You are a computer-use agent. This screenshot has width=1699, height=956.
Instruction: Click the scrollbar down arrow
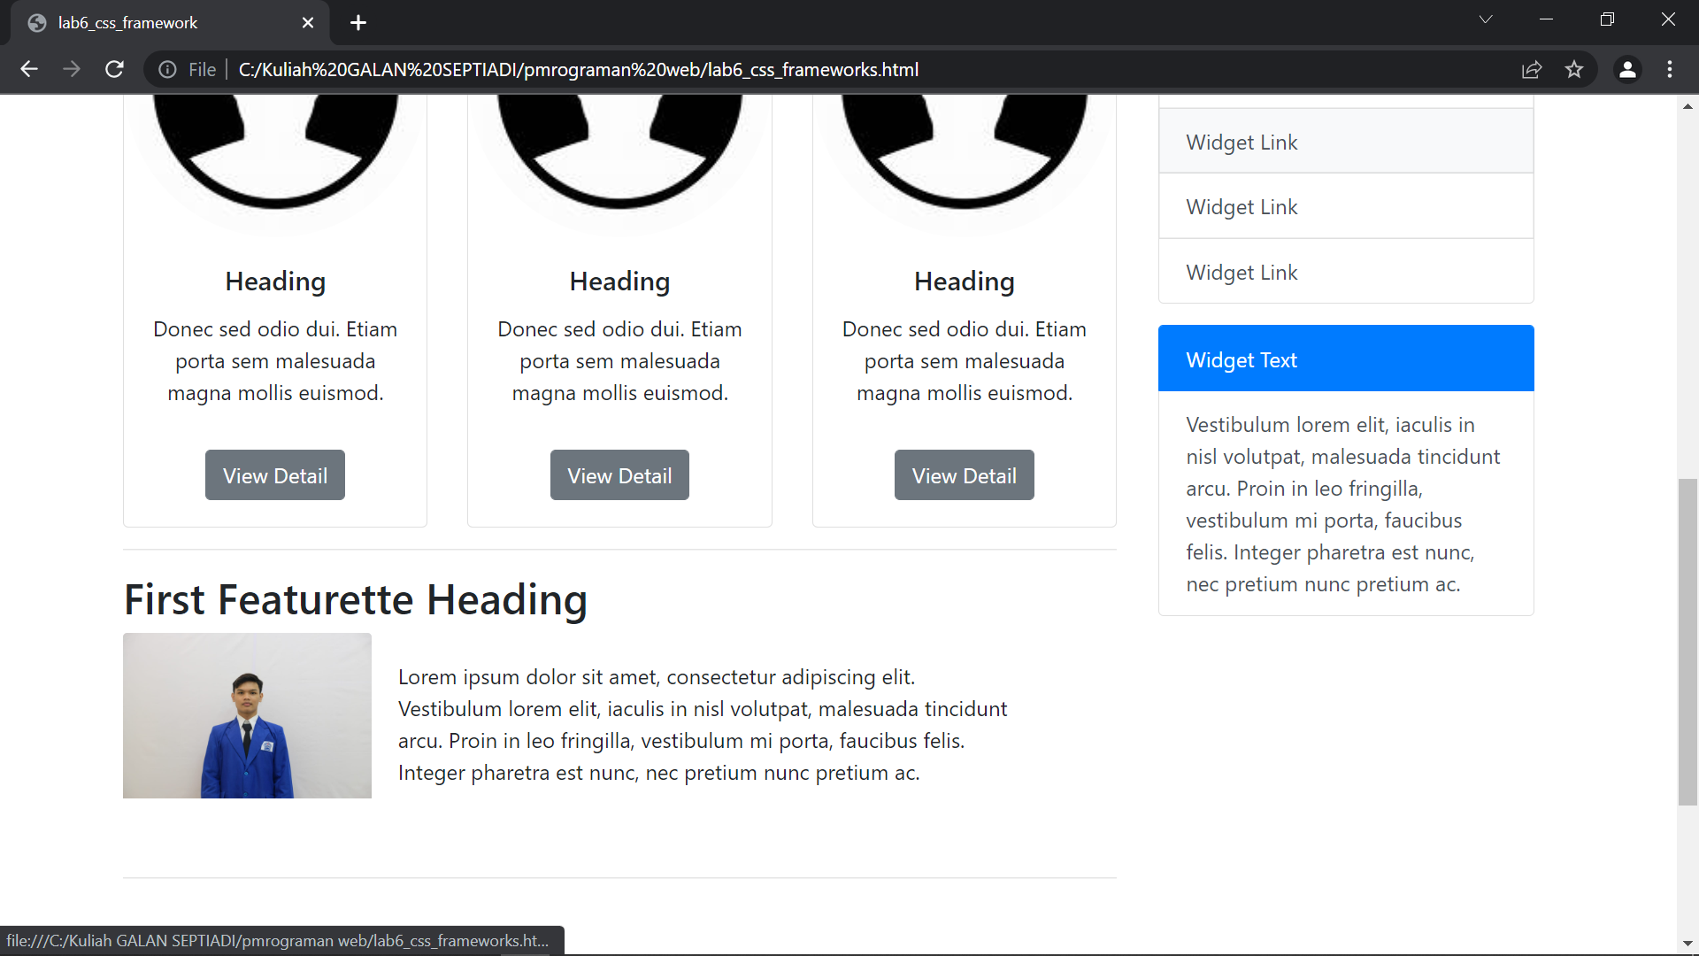point(1688,941)
